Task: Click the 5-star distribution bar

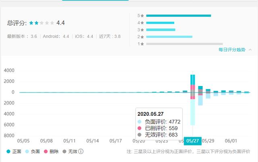Action: coord(179,16)
